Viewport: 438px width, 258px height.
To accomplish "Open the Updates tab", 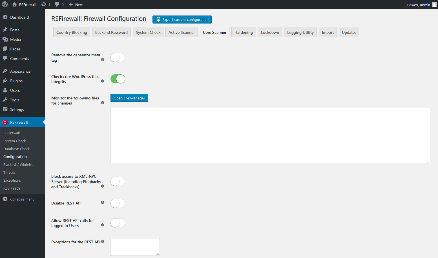I will [x=349, y=32].
